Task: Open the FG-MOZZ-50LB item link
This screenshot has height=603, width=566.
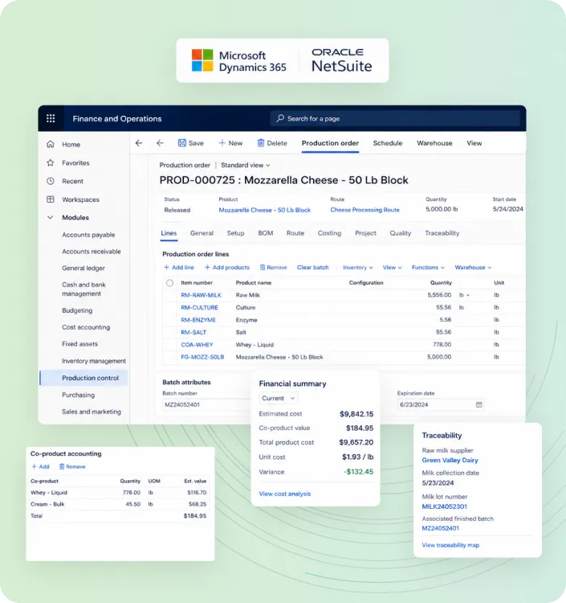Action: [x=202, y=357]
